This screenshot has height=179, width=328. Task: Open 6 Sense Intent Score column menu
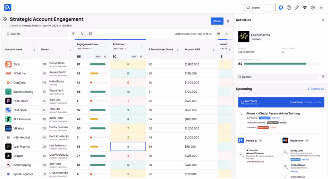point(178,49)
